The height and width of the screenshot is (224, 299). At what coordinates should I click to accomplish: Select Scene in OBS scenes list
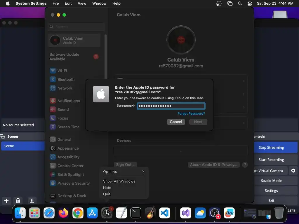23,146
